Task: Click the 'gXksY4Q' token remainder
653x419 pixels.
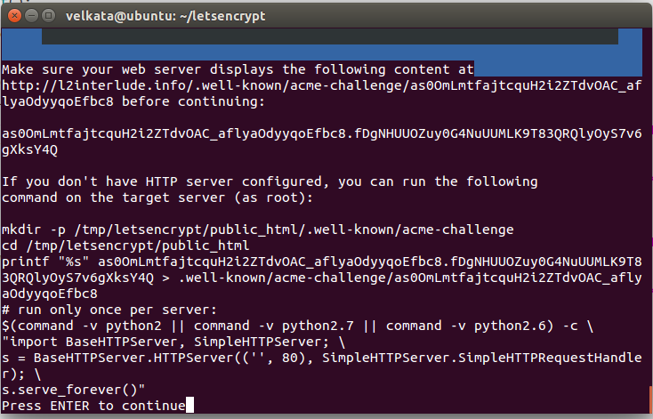Action: click(29, 150)
